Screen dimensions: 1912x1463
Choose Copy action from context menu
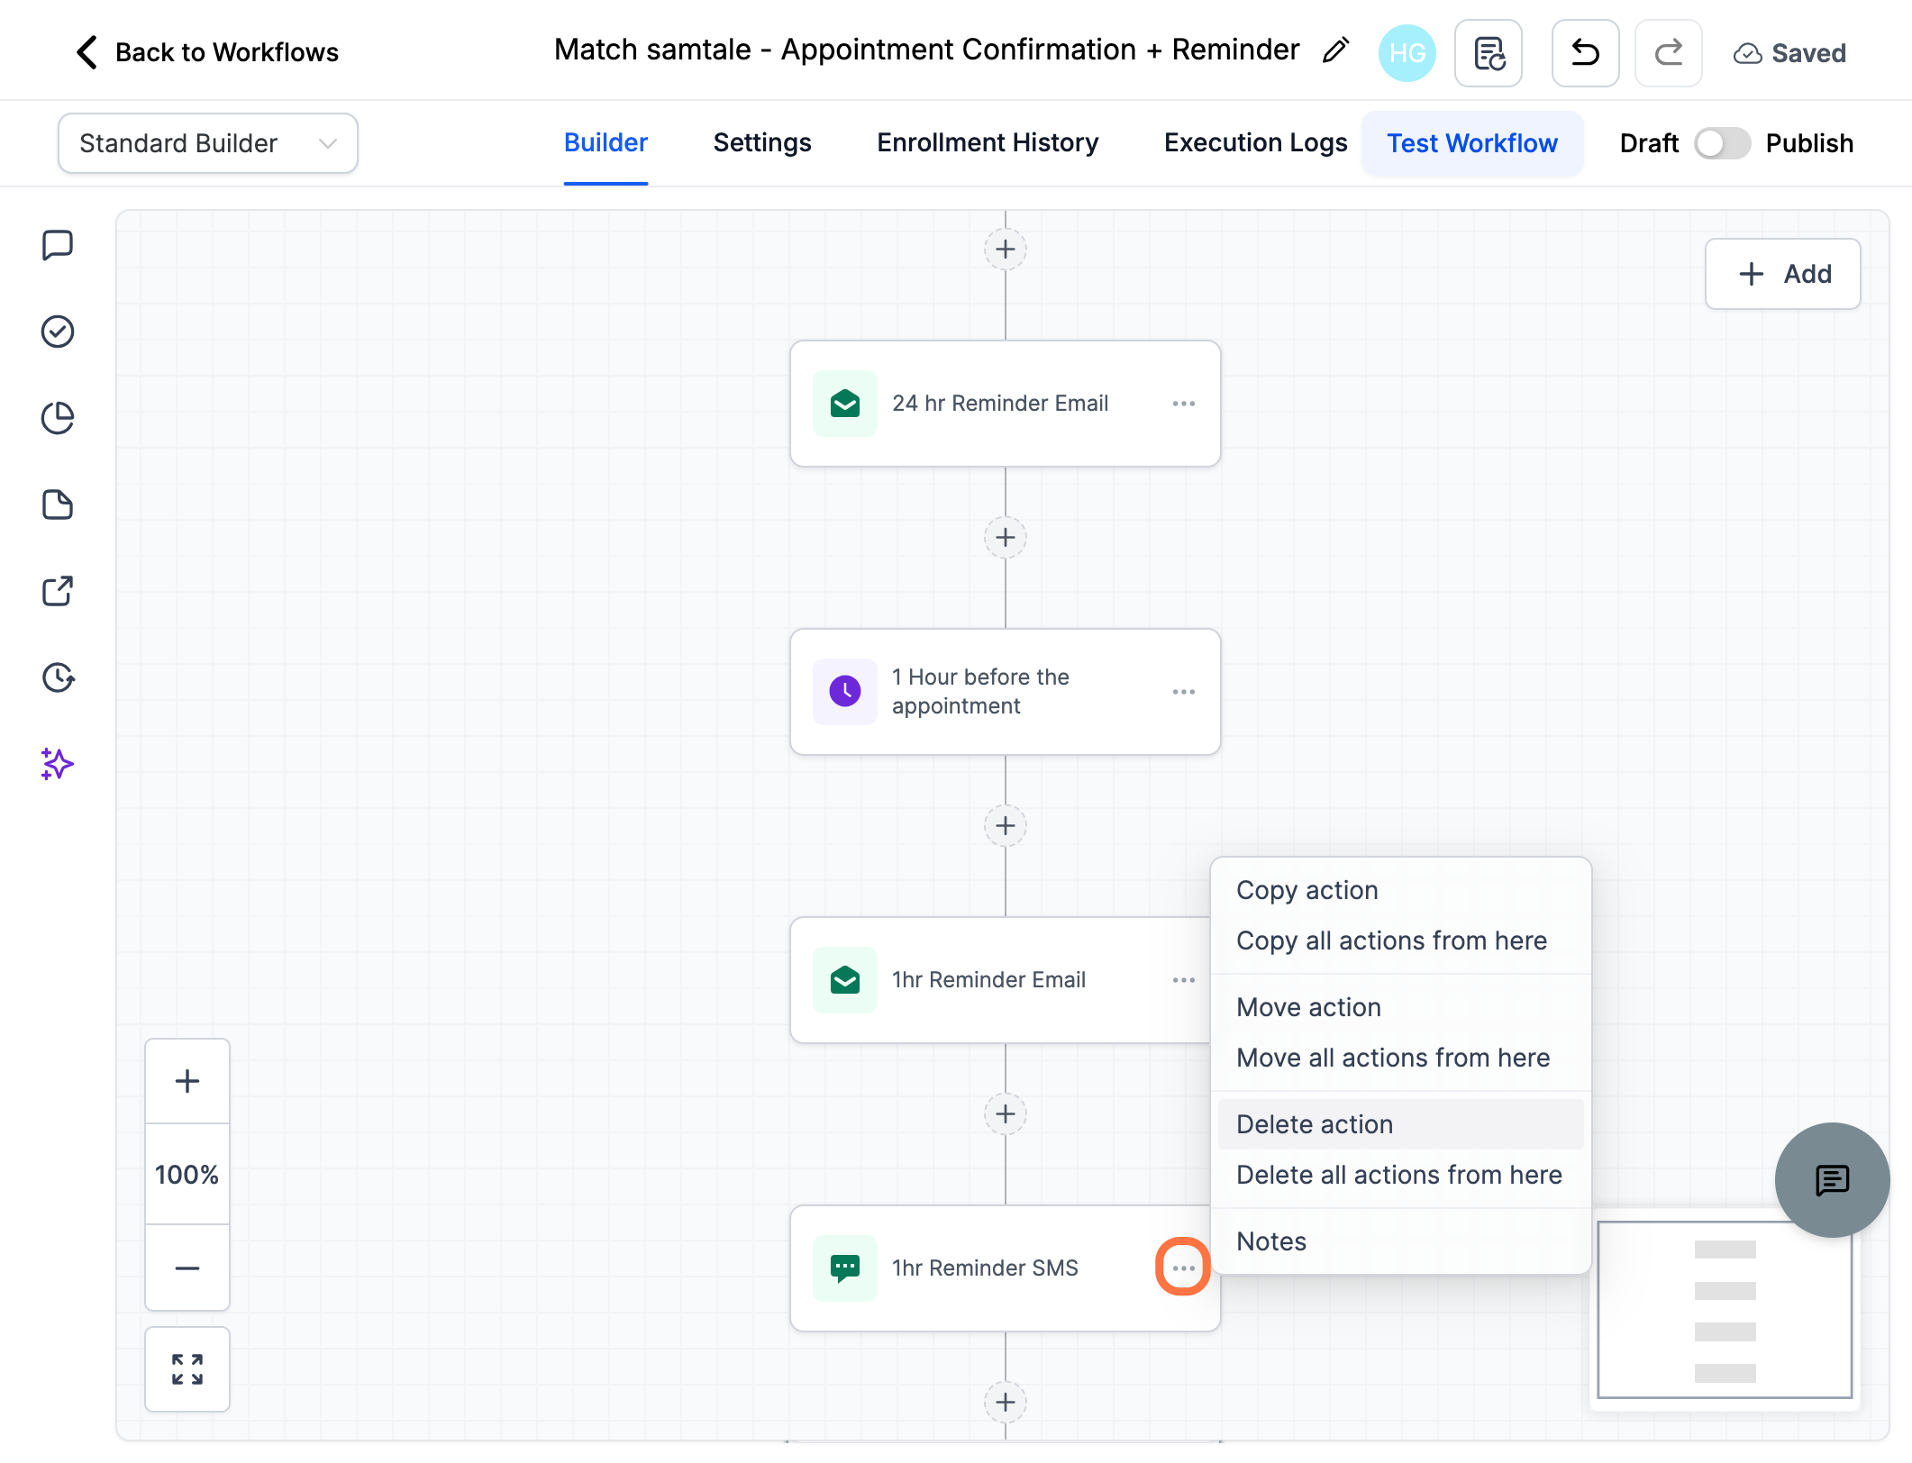tap(1401, 890)
